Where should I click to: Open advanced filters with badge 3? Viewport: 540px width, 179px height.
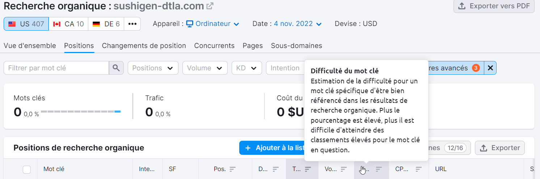click(456, 68)
